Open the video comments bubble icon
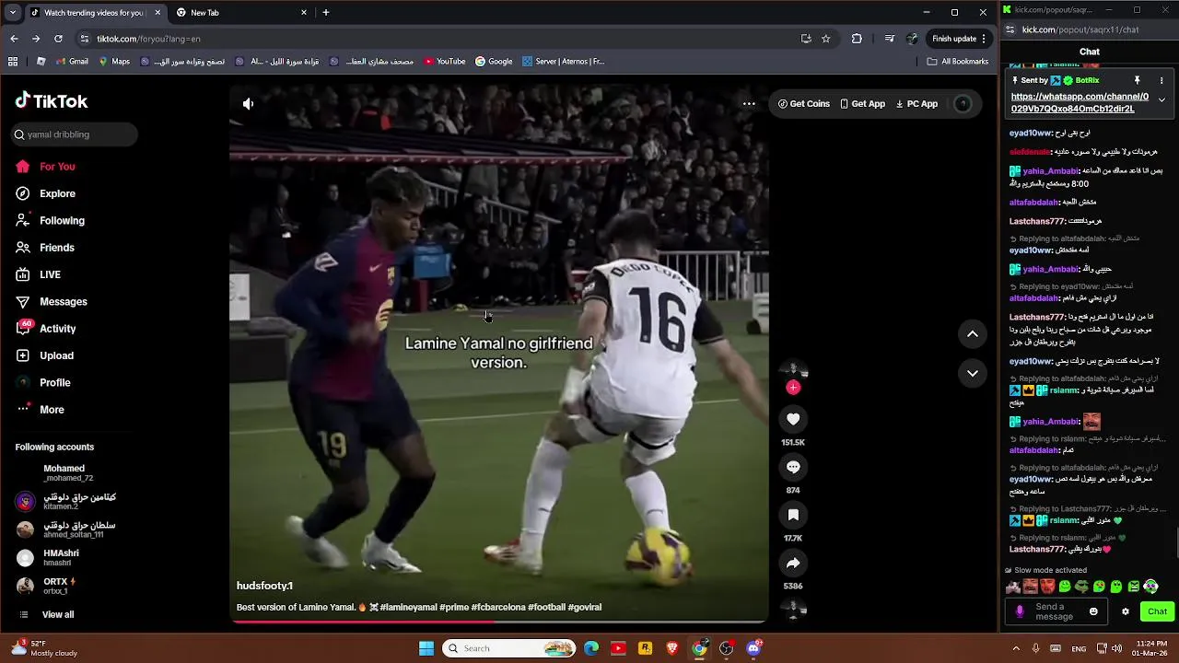The image size is (1179, 663). pos(793,468)
